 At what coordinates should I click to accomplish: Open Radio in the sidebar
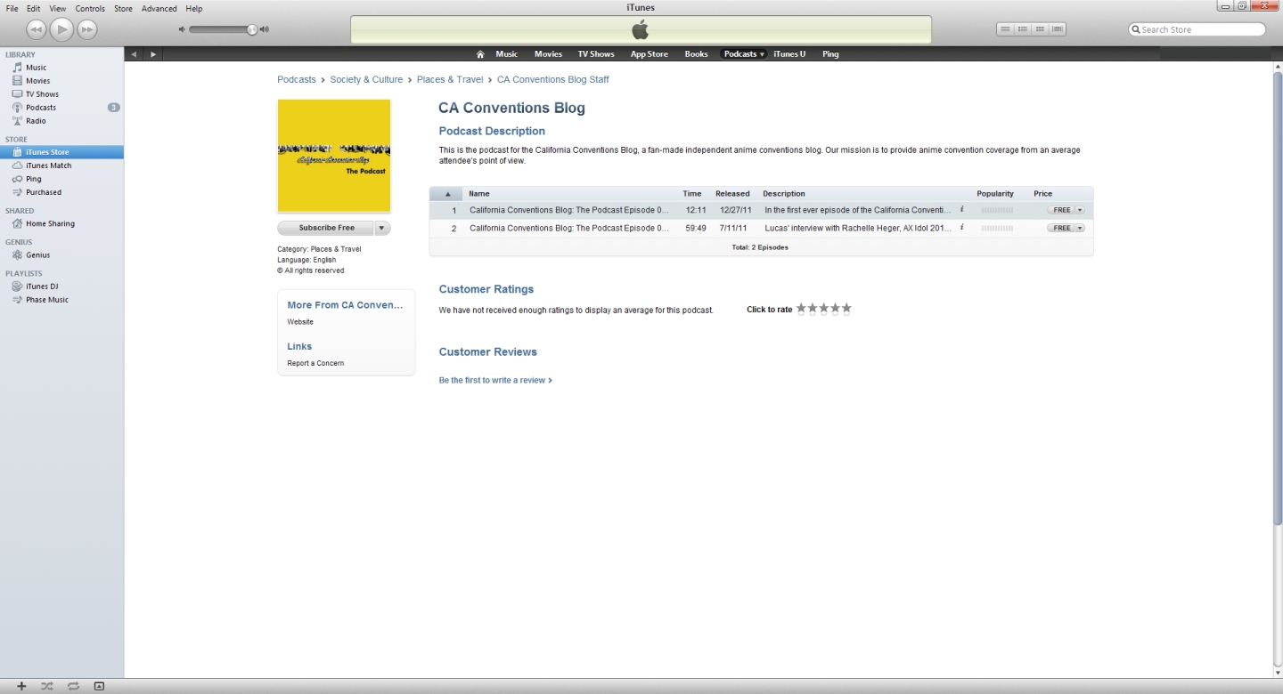pyautogui.click(x=36, y=121)
